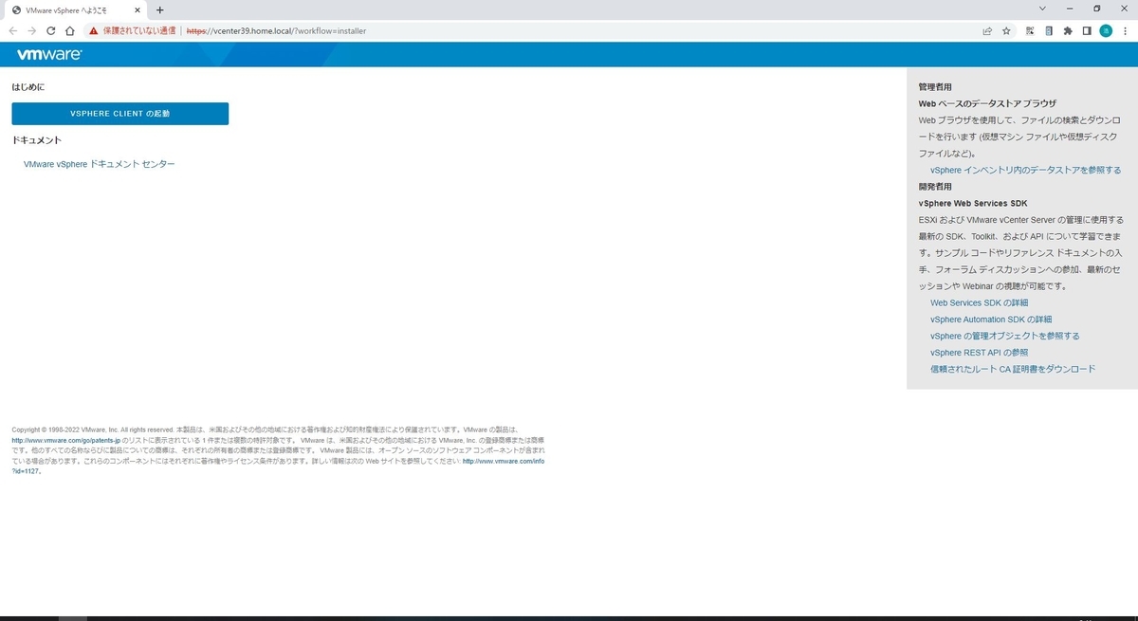Expand the tab search chevron
The height and width of the screenshot is (621, 1138).
(x=1042, y=9)
